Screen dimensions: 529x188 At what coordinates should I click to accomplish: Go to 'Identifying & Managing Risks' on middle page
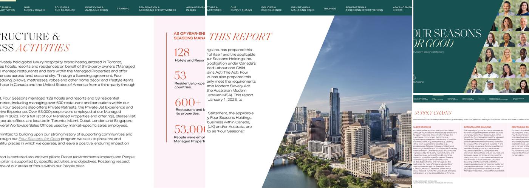[303, 8]
